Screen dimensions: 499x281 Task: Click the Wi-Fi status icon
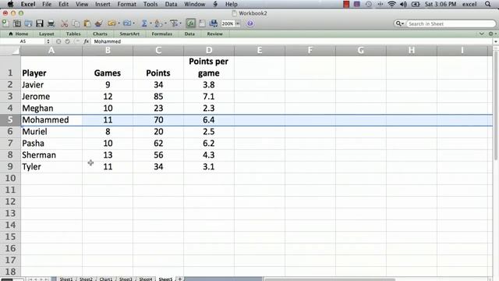[391, 4]
